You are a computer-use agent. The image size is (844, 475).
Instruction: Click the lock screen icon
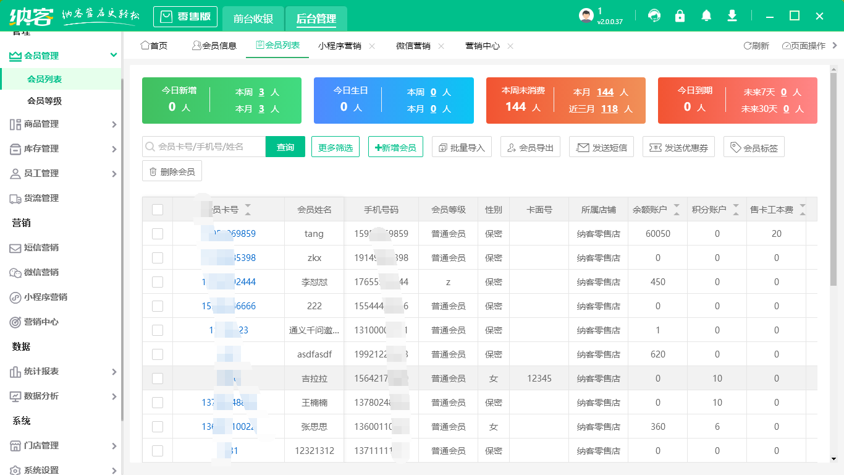coord(680,15)
